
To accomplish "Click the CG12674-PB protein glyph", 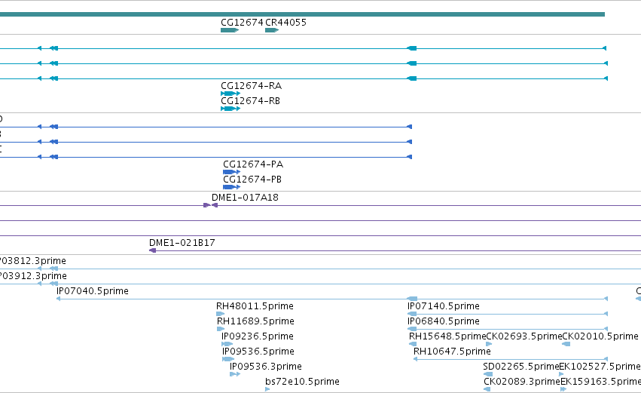I will click(231, 187).
